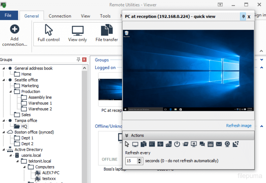
Task: Switch to the Connection ribbon tab
Action: click(60, 16)
